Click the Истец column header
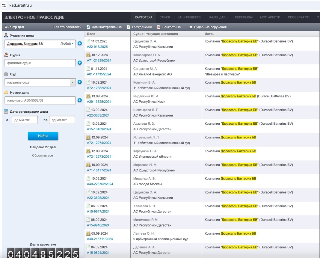Viewport: 320px width, 258px height. [x=210, y=34]
